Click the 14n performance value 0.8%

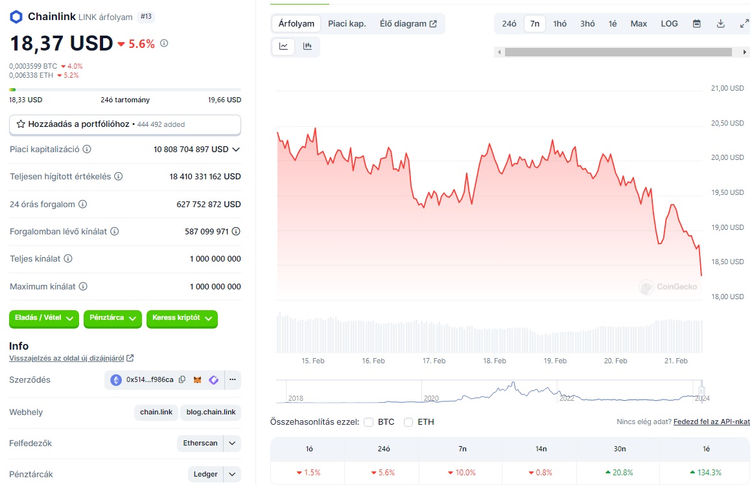(540, 473)
